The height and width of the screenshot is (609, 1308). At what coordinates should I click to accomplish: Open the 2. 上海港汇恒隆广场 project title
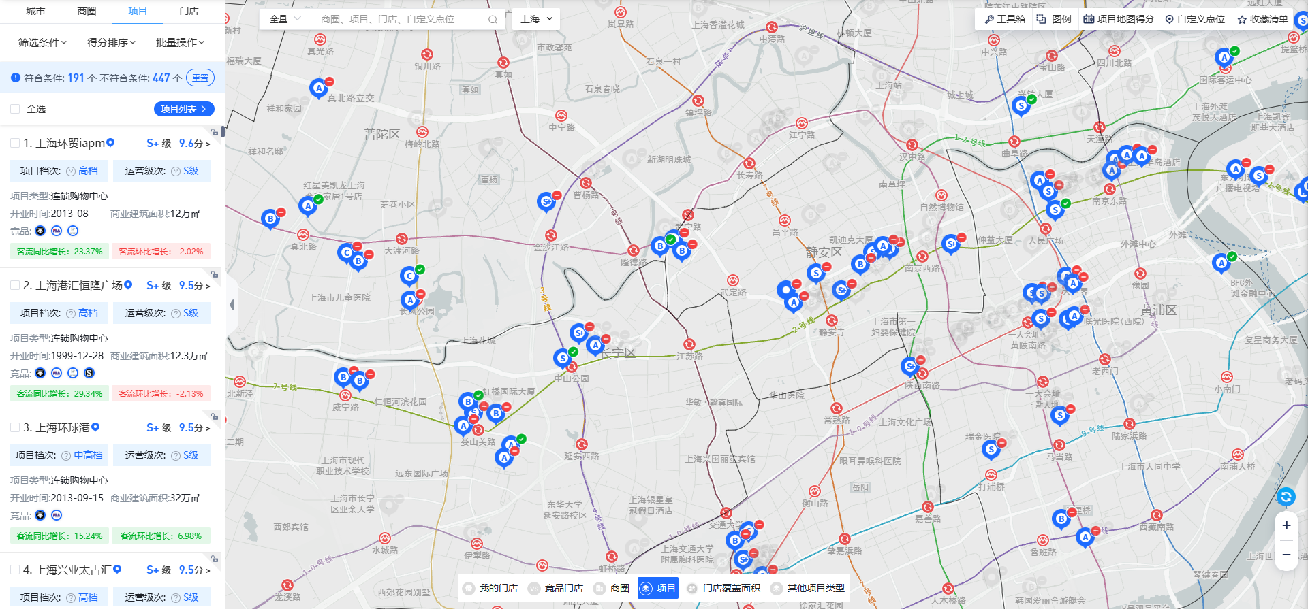(x=73, y=285)
